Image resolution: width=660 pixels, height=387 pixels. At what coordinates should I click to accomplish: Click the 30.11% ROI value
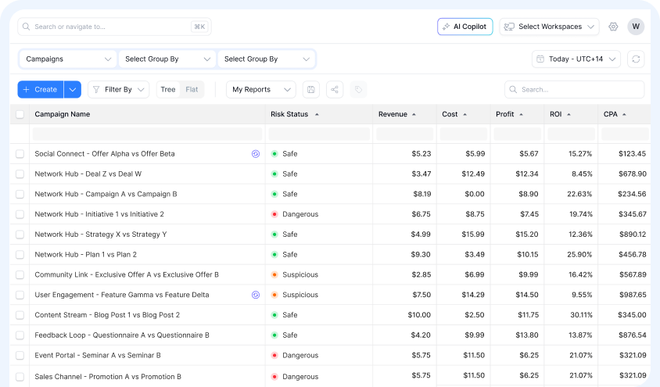tap(581, 315)
